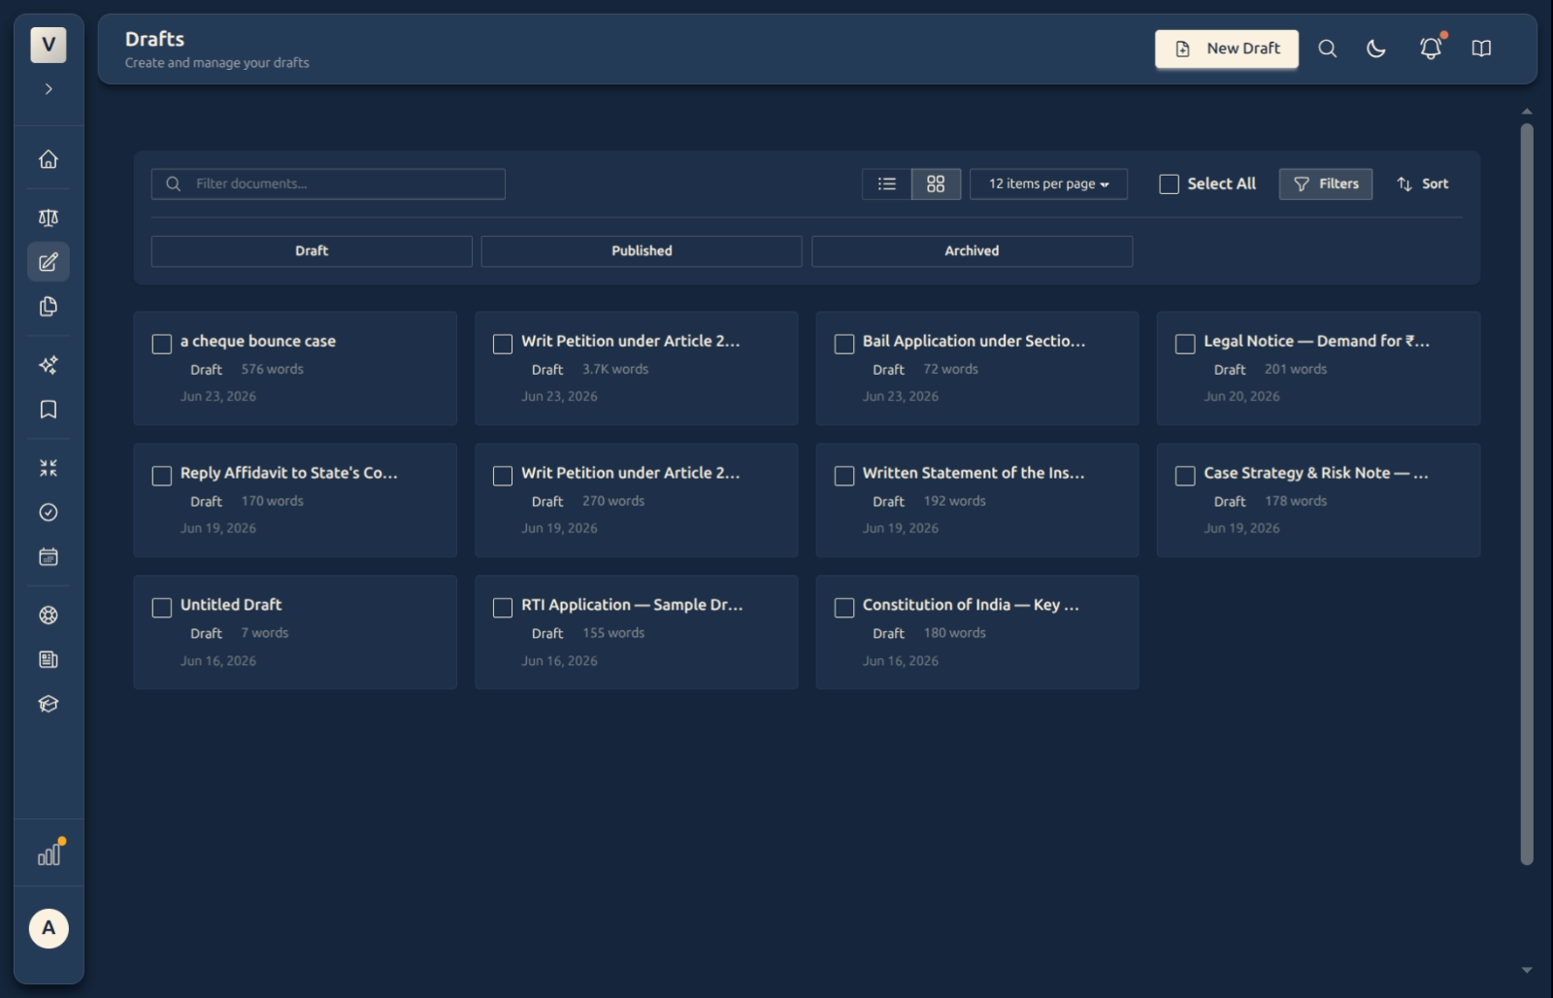Screen dimensions: 1553x998
Task: Click the V logo at top
Action: point(49,45)
